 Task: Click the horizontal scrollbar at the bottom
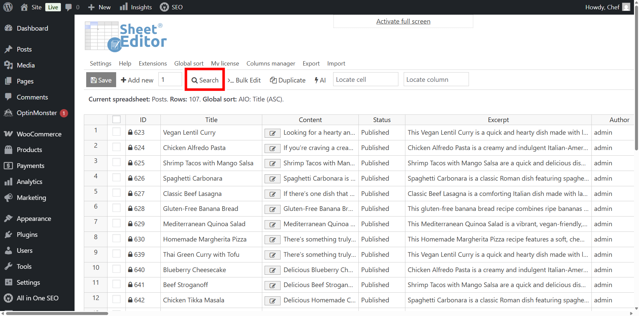click(57, 313)
